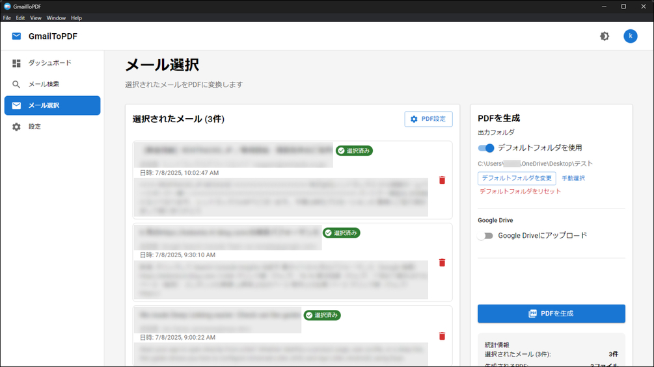Choose the 手動選択 link
The width and height of the screenshot is (654, 367).
[573, 178]
